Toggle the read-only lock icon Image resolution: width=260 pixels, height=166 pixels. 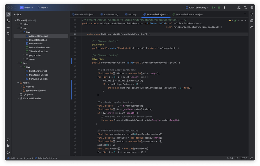pyautogui.click(x=252, y=158)
